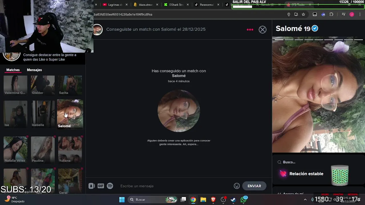Open the Windows Start menu

pyautogui.click(x=122, y=200)
